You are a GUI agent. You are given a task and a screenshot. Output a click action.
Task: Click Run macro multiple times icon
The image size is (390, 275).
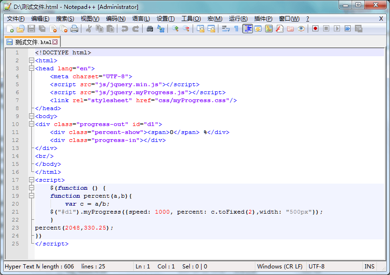point(348,29)
